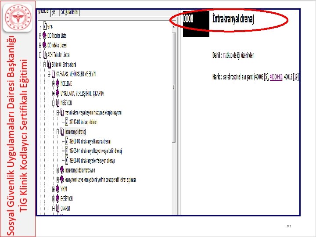Select the EKSİZYON label

pos(67,199)
